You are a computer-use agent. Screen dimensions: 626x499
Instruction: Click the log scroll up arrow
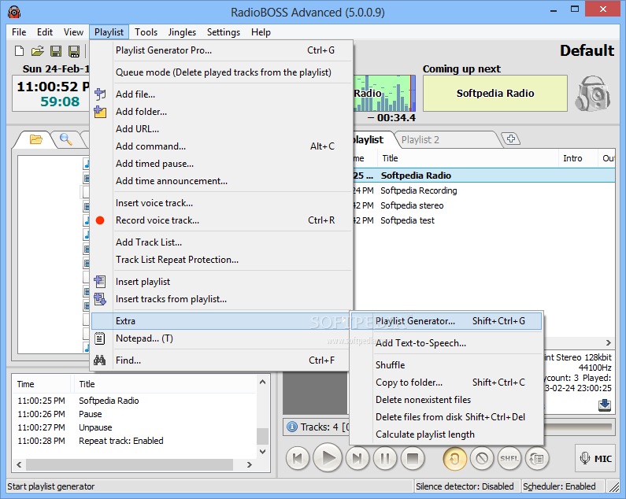(262, 382)
